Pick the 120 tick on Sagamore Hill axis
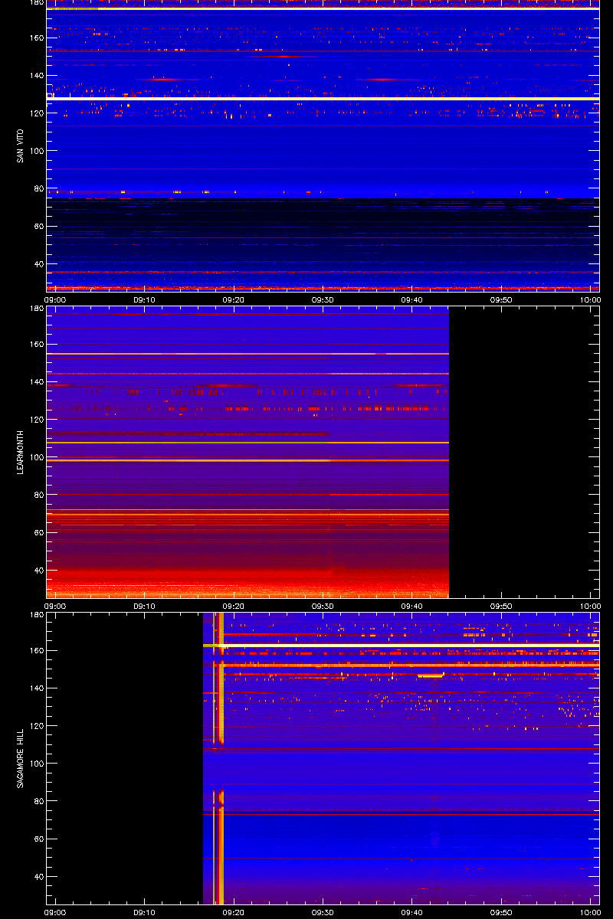613x919 pixels. tap(36, 726)
